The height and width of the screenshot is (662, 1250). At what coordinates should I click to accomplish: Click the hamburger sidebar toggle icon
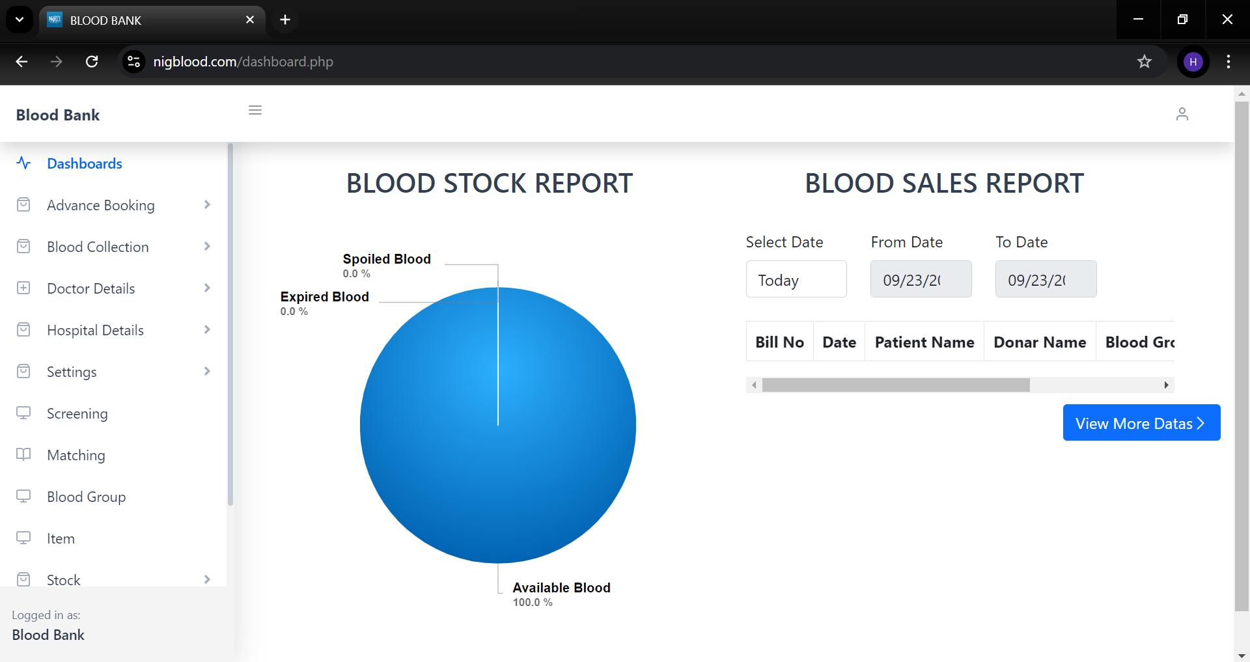(255, 110)
